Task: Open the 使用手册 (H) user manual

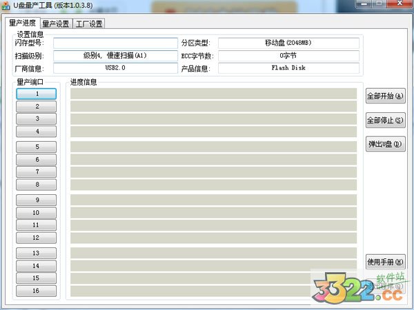Action: coord(386,262)
